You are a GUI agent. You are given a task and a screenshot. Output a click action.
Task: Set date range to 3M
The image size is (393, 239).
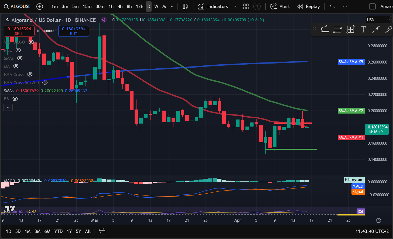tap(37, 231)
